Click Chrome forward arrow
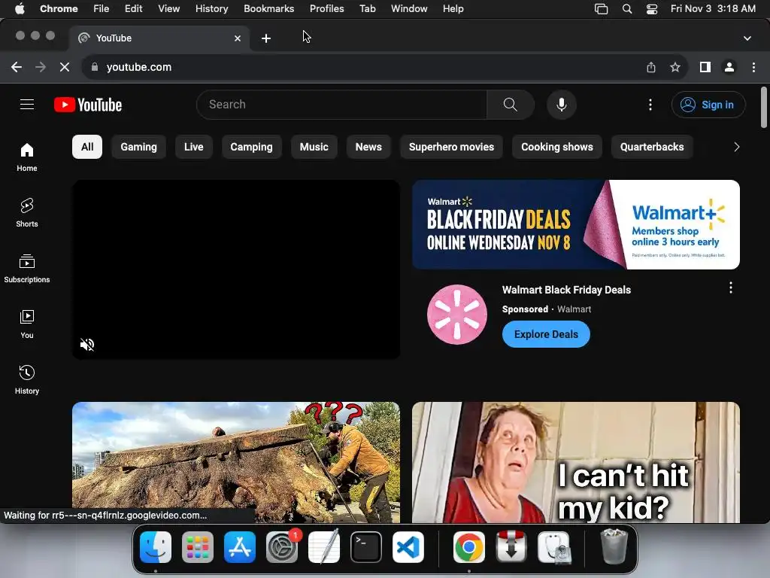 (41, 67)
